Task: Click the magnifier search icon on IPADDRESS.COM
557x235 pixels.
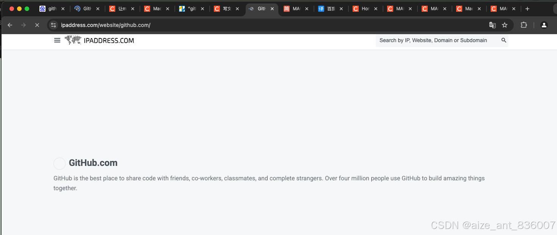Action: (x=504, y=40)
